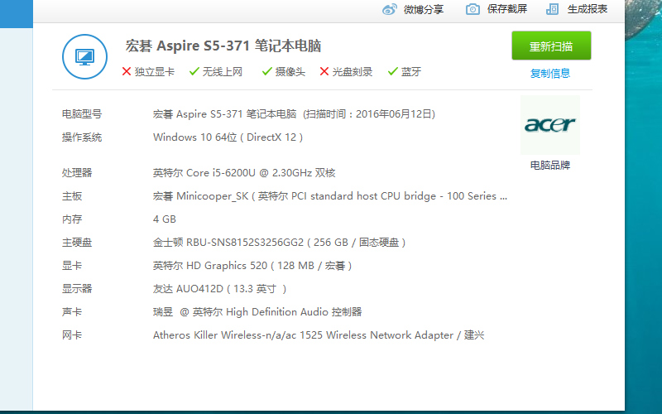The width and height of the screenshot is (662, 414).
Task: Click the 英特尔 HD Graphics 520 value
Action: (252, 266)
